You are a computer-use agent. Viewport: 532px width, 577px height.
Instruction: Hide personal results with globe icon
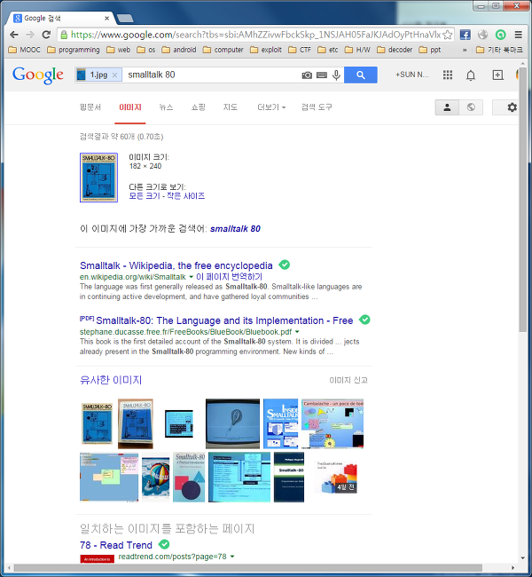pos(471,107)
